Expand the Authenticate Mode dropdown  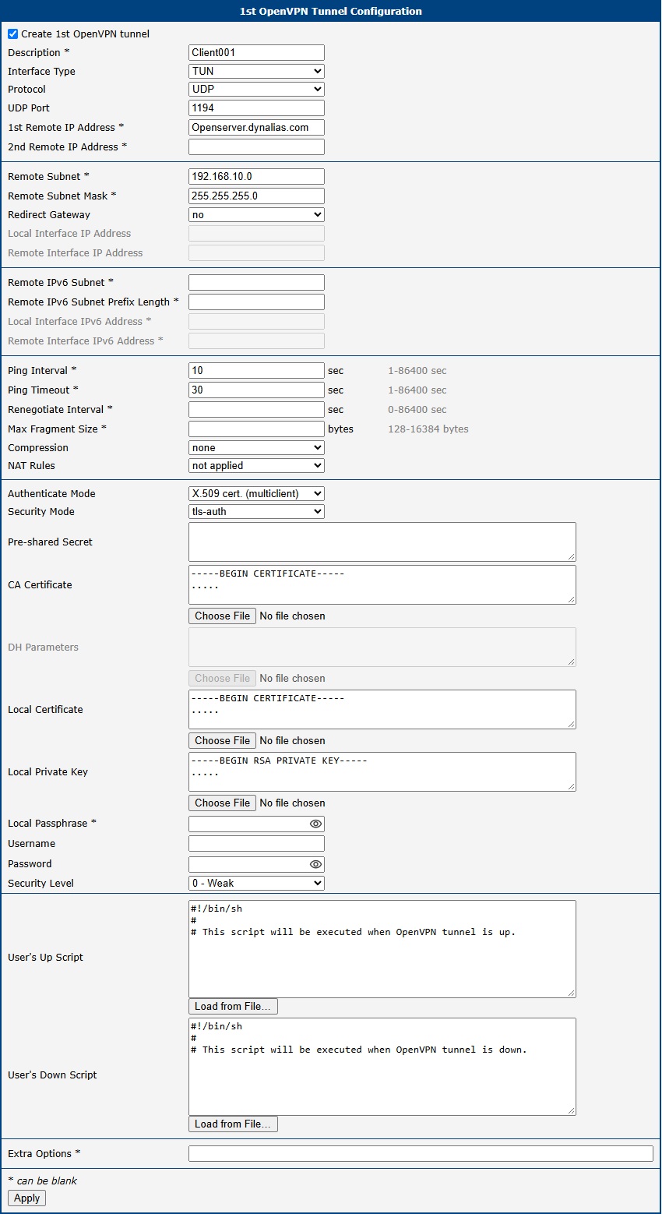point(256,493)
